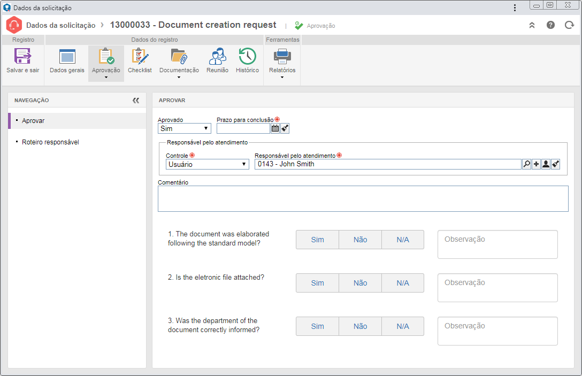Screen dimensions: 582x376
Task: Open the Aprovado dropdown
Action: [185, 128]
